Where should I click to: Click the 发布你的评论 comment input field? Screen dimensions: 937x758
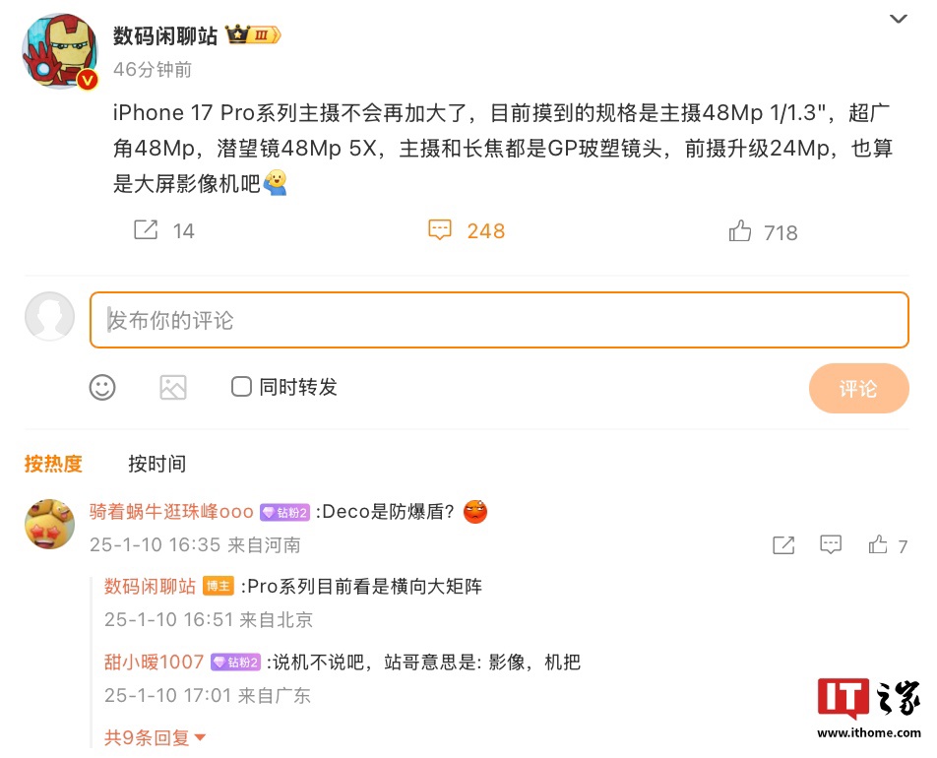point(499,320)
